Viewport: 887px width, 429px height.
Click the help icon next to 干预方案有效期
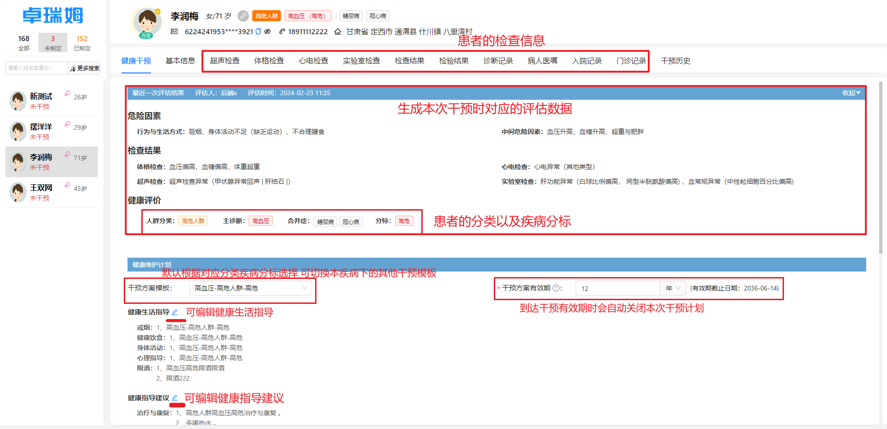pyautogui.click(x=556, y=288)
